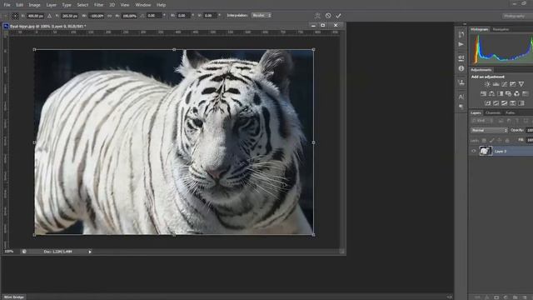This screenshot has height=300, width=533.
Task: Open the File menu
Action: [7, 5]
